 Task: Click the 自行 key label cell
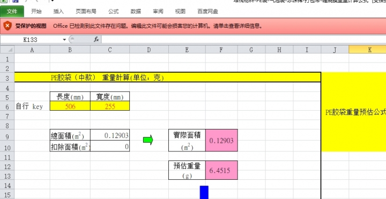(x=32, y=106)
